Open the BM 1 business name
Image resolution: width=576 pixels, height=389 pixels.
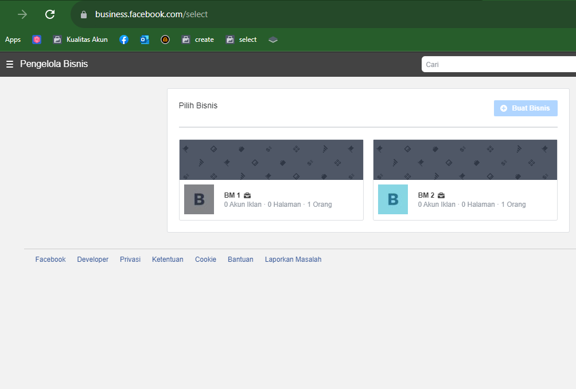(x=232, y=195)
